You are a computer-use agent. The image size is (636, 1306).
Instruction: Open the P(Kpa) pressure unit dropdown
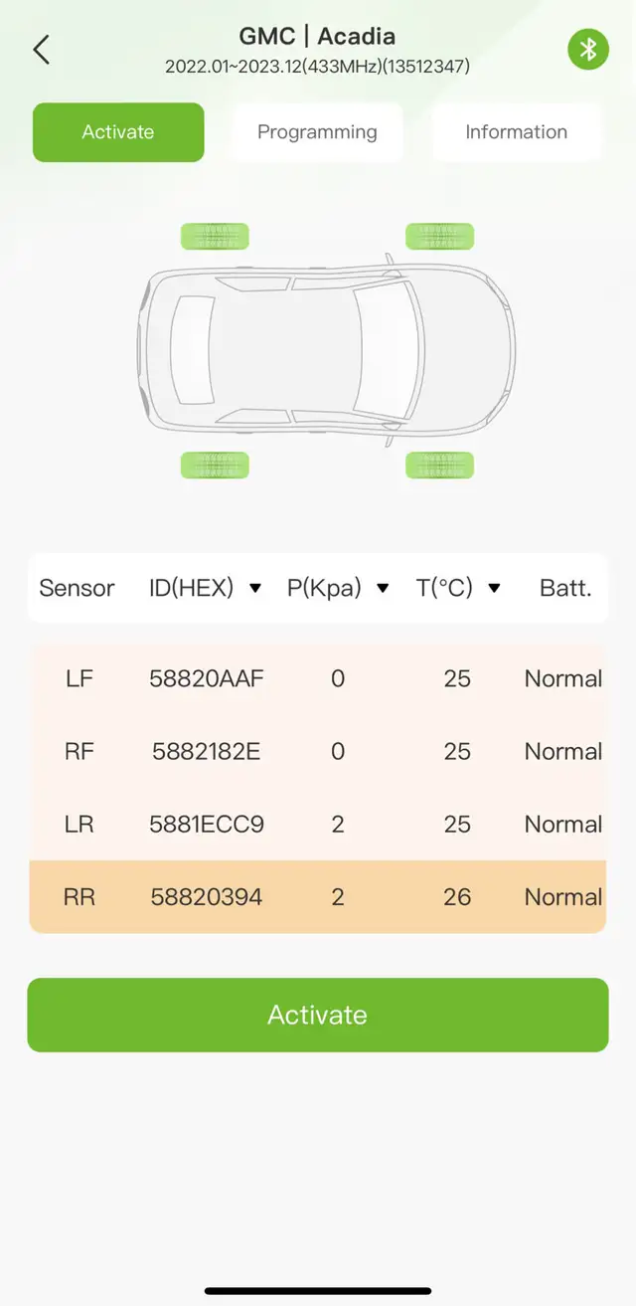pyautogui.click(x=338, y=588)
